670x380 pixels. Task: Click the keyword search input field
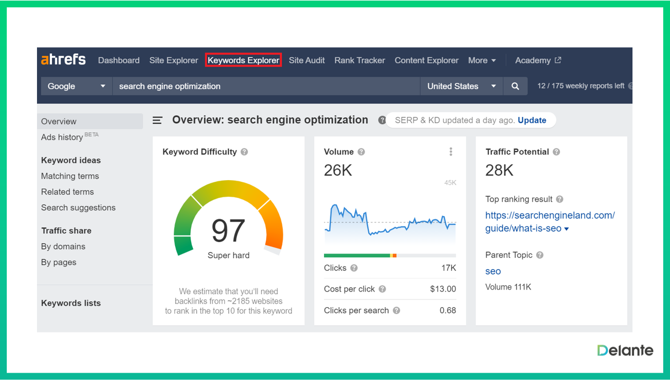point(266,86)
